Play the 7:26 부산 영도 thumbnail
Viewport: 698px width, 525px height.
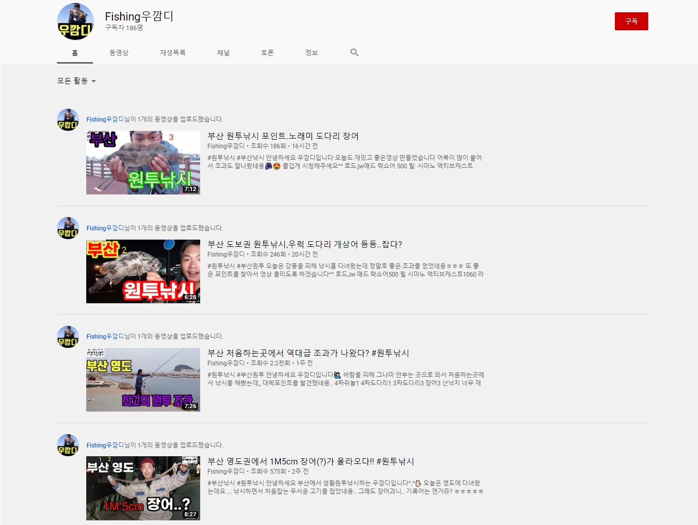pyautogui.click(x=143, y=380)
